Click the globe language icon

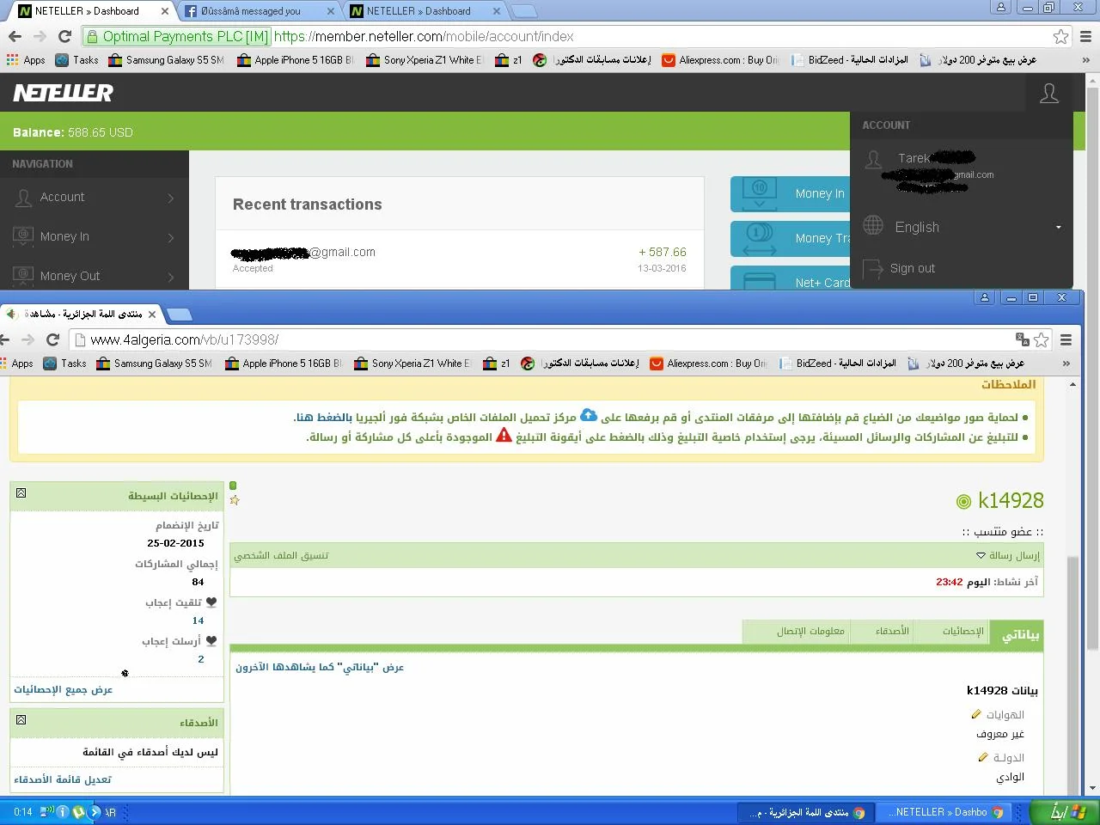point(873,226)
